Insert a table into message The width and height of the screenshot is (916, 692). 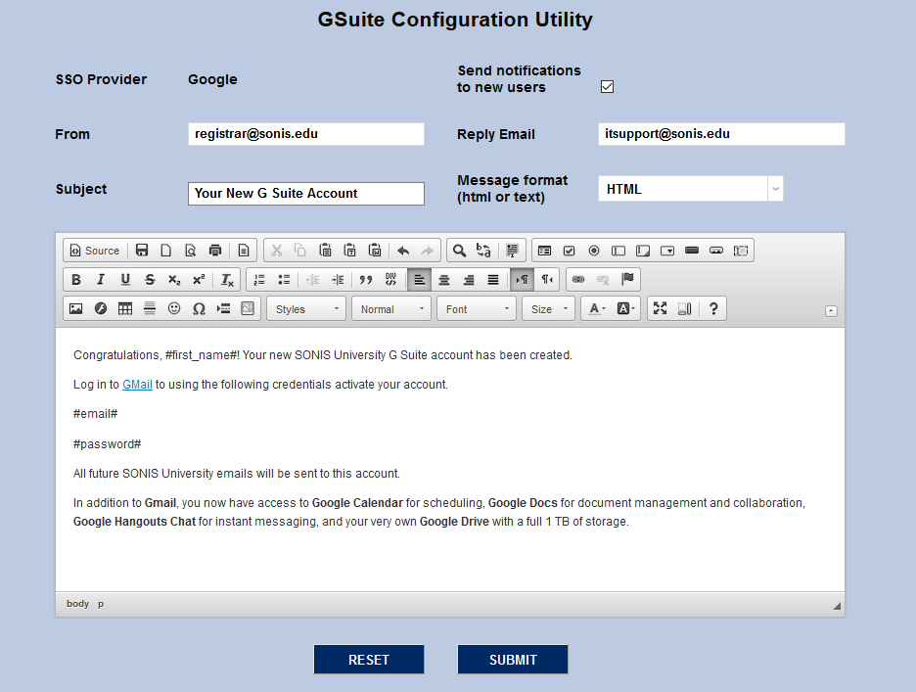pos(125,309)
